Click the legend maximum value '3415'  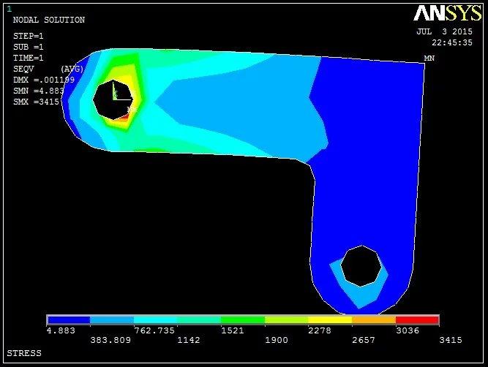click(x=451, y=340)
